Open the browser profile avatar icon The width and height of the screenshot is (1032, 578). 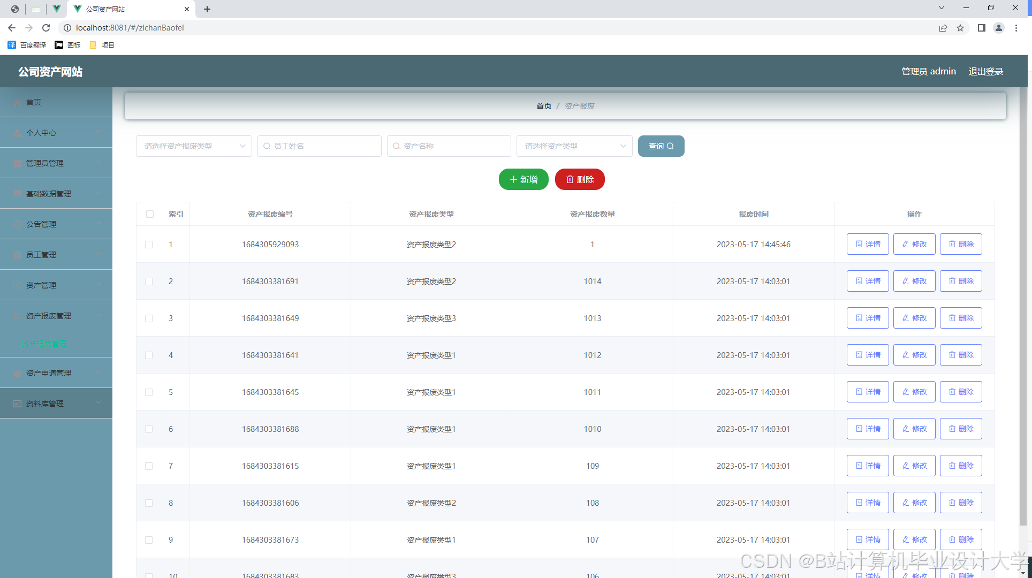point(998,28)
